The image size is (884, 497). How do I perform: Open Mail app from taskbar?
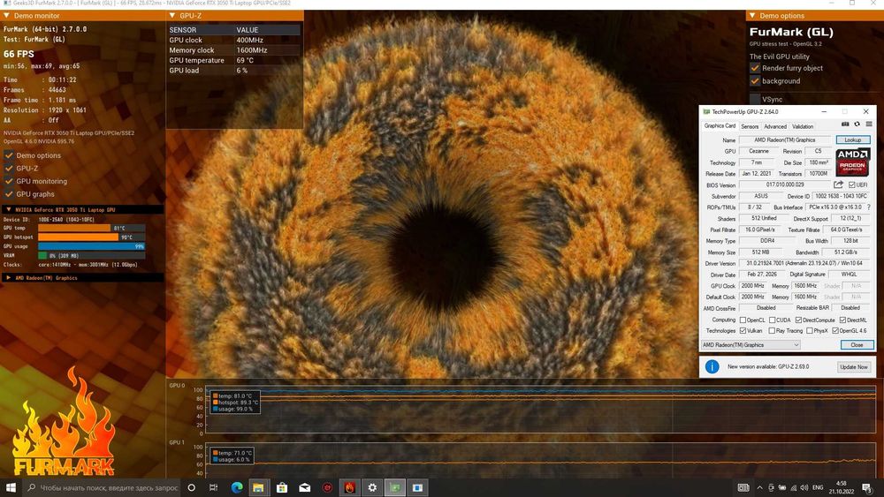coord(304,487)
